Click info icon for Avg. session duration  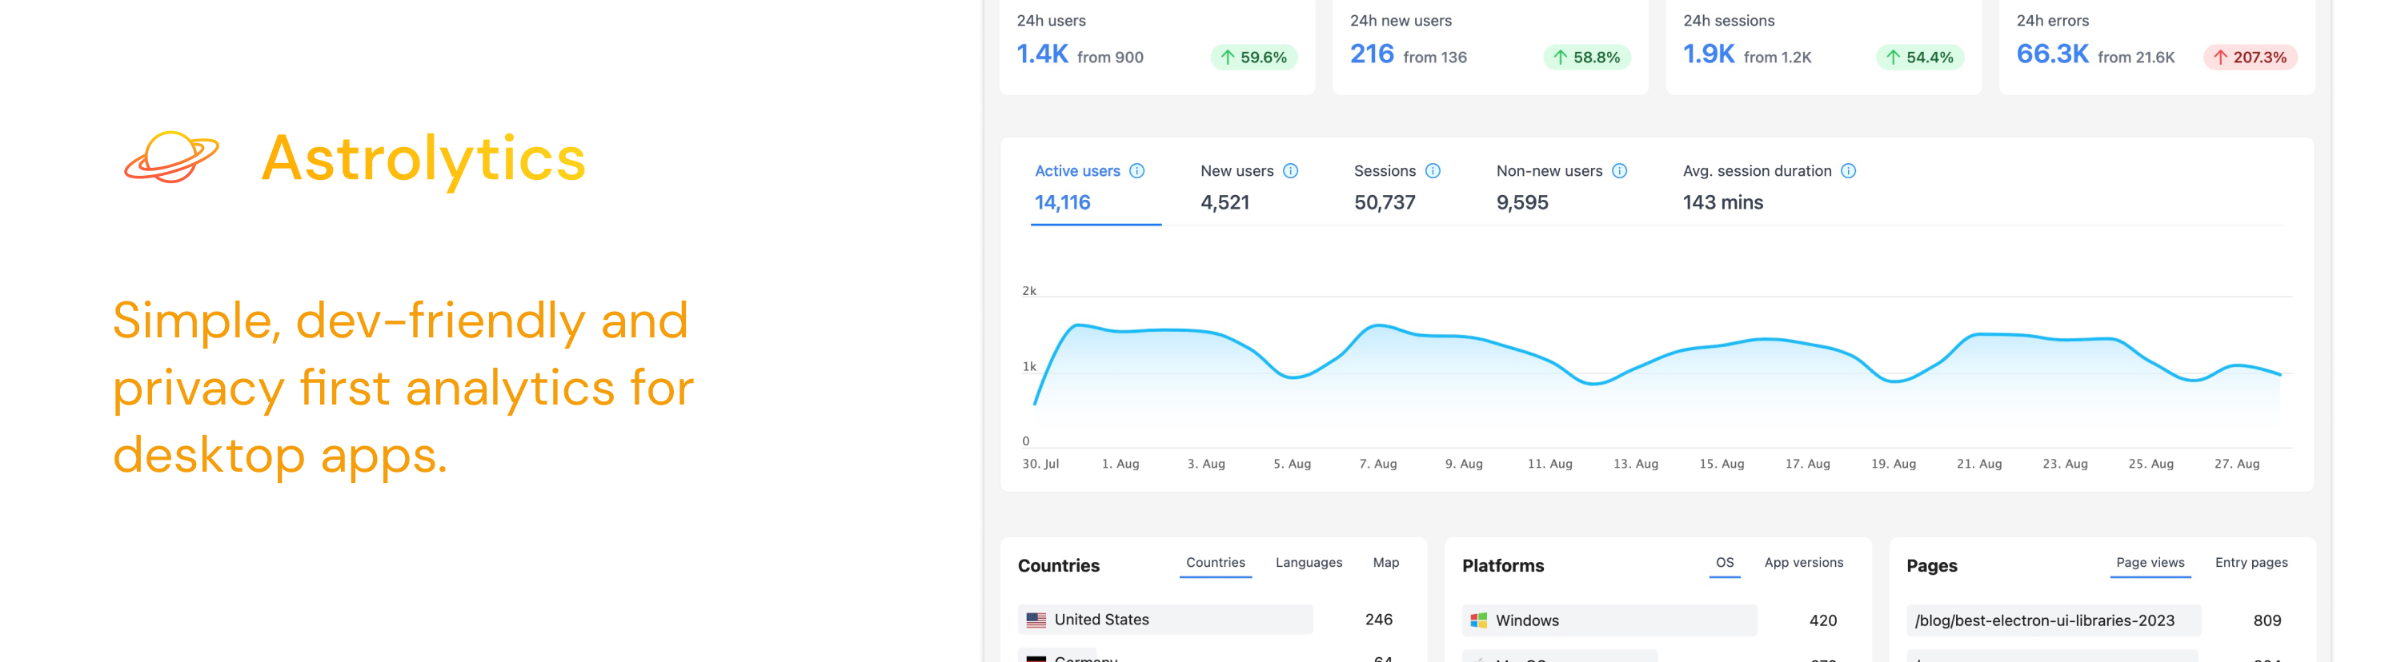tap(1848, 170)
